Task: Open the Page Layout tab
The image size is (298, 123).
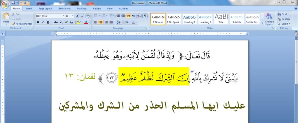Action: (x=45, y=8)
